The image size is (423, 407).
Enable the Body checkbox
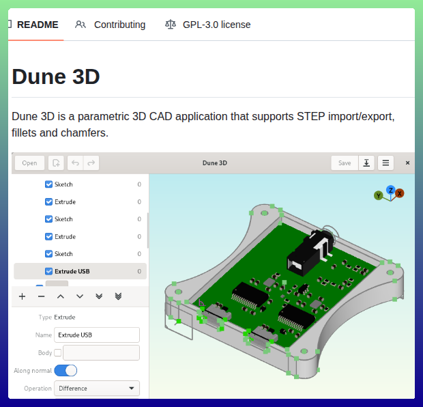(x=58, y=353)
